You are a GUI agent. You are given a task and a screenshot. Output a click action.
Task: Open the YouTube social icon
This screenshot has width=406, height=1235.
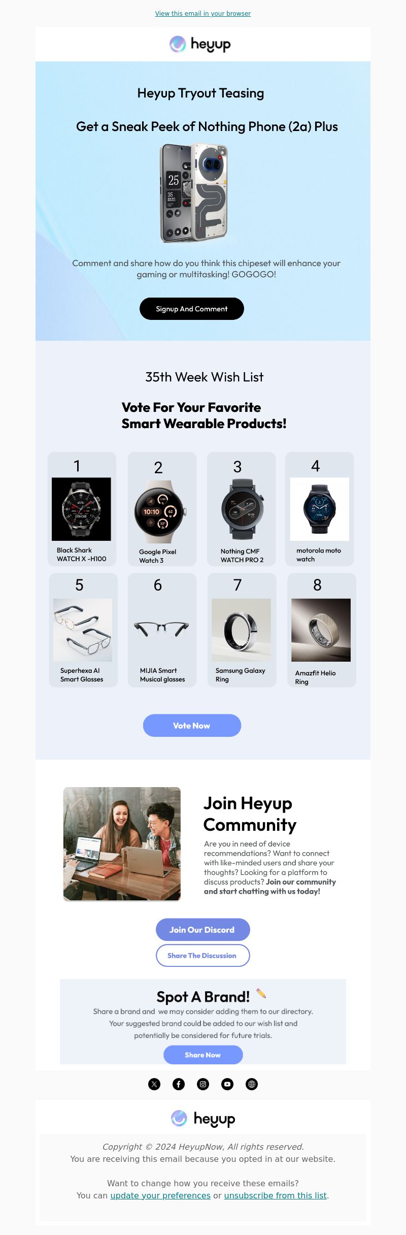click(x=227, y=1084)
